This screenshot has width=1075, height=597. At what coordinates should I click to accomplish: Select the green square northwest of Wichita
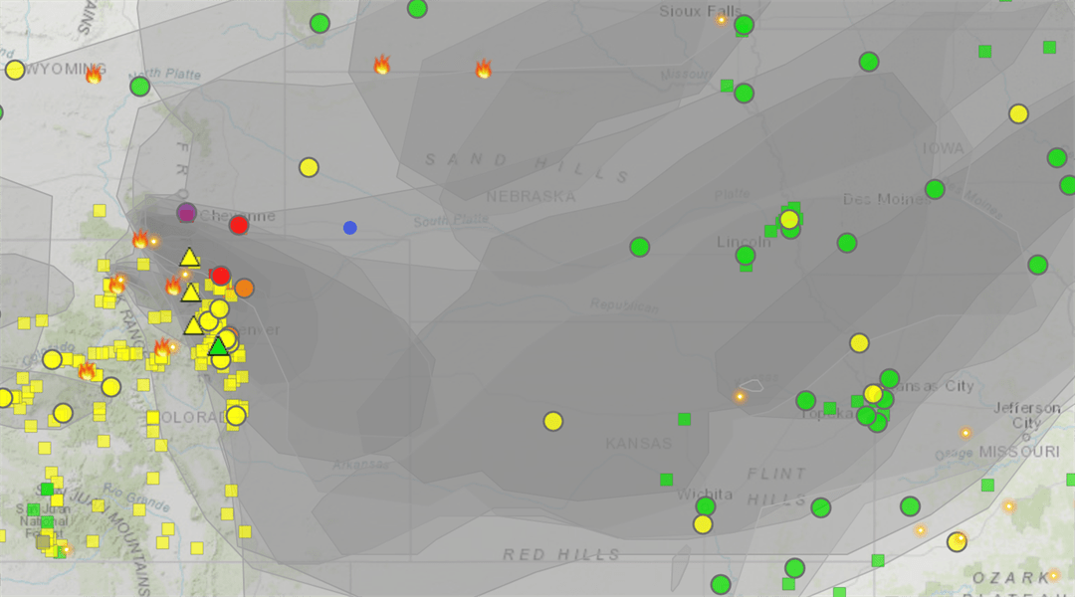point(666,480)
